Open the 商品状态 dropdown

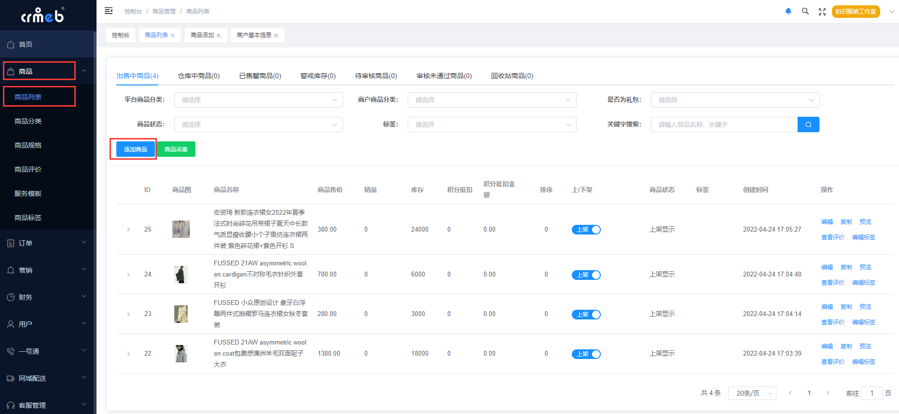click(259, 124)
